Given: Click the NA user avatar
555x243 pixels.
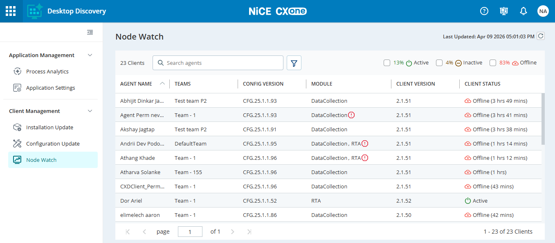Looking at the screenshot, I should 543,11.
